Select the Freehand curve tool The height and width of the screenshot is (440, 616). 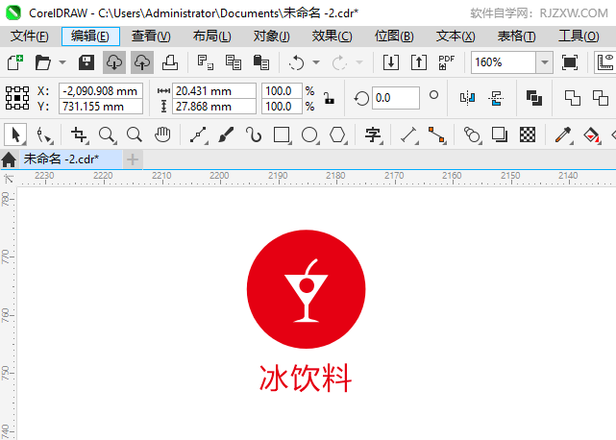pyautogui.click(x=199, y=134)
